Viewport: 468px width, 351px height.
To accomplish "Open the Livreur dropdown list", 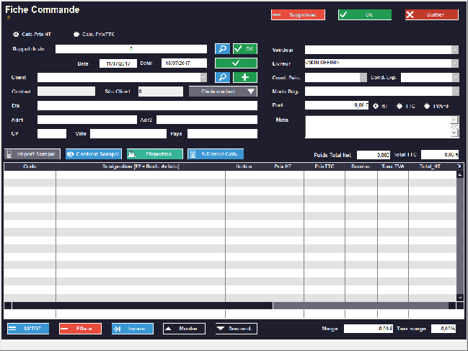I will pyautogui.click(x=455, y=63).
